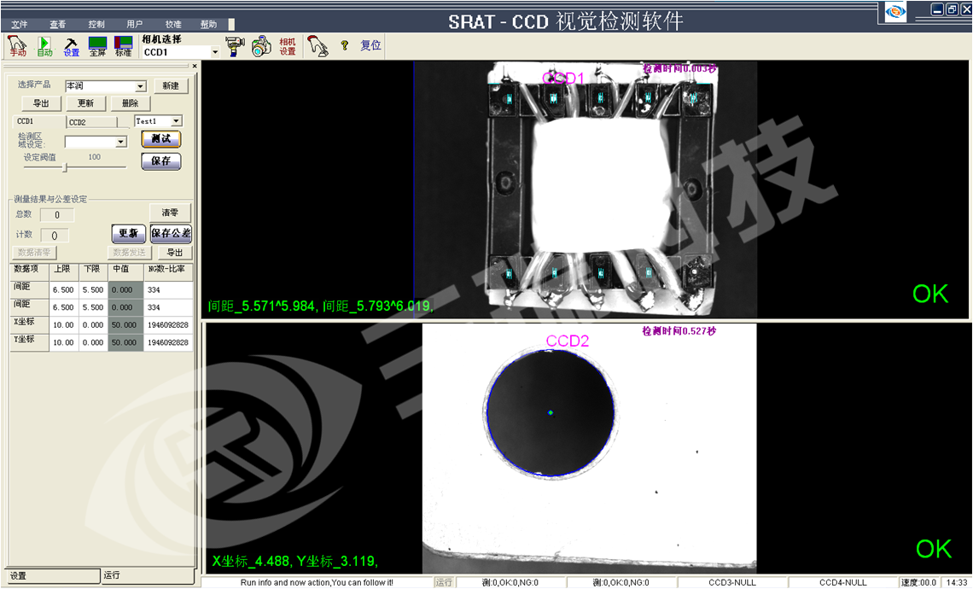Click the 上限 value 10.00 in X坐标 row
Screen dimensions: 973x589
pyautogui.click(x=64, y=325)
